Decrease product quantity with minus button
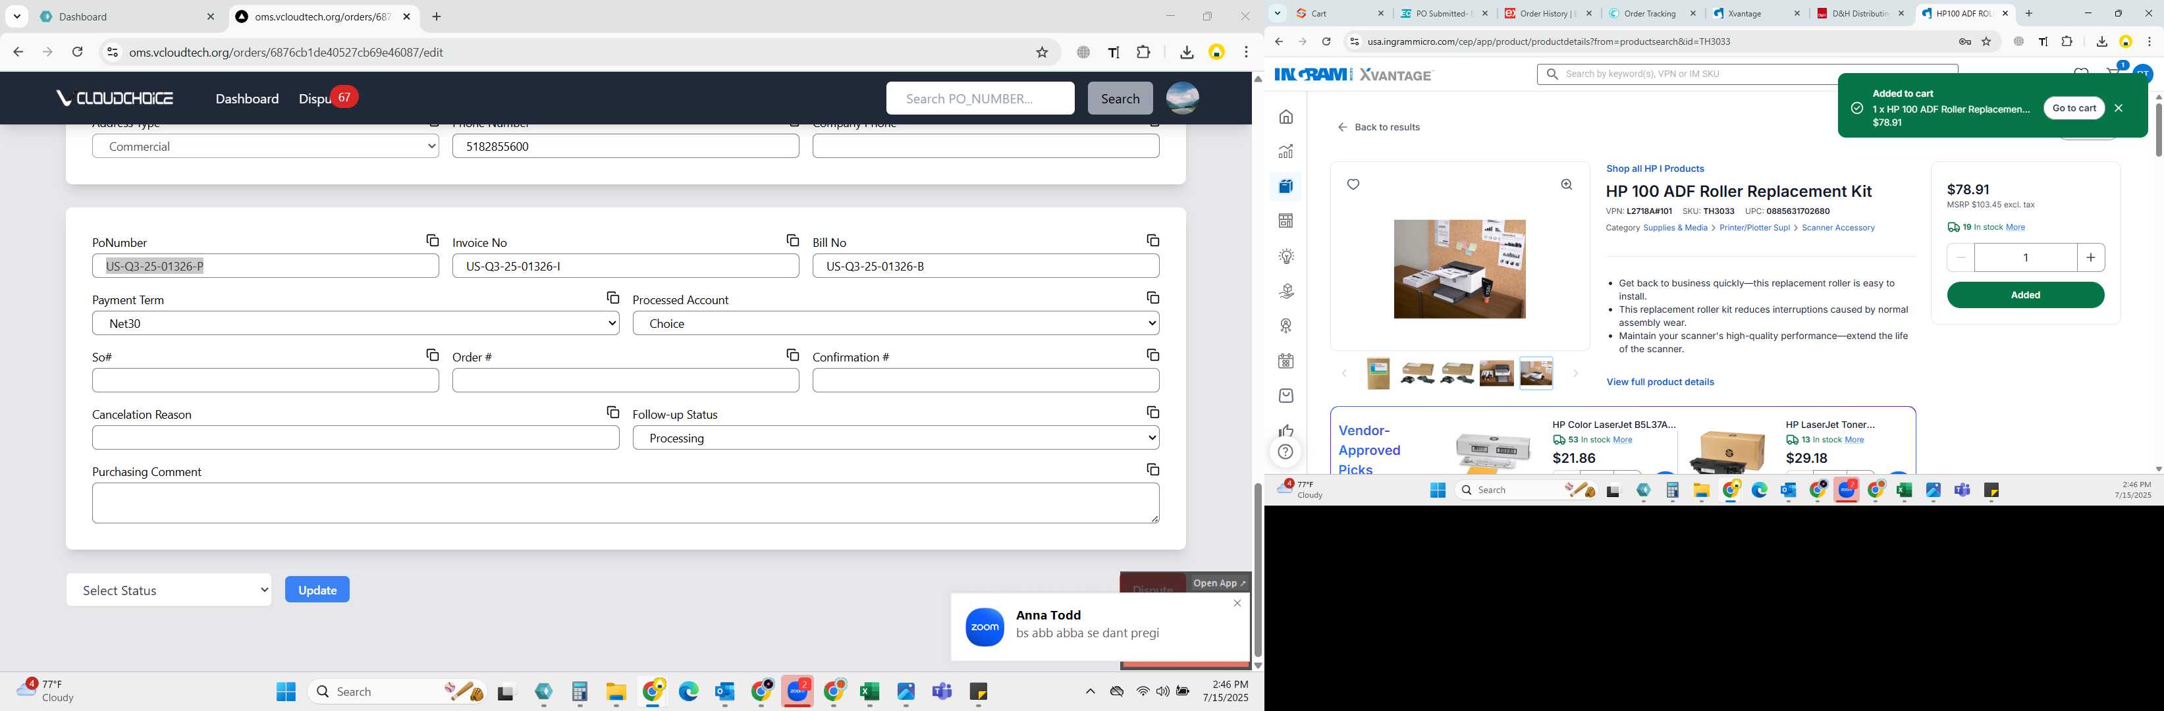2164x711 pixels. click(1961, 257)
